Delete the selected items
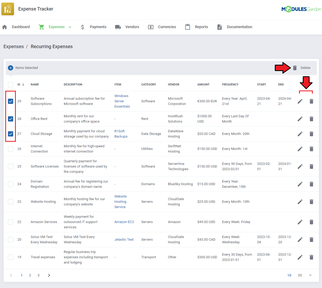The width and height of the screenshot is (322, 288). click(301, 68)
